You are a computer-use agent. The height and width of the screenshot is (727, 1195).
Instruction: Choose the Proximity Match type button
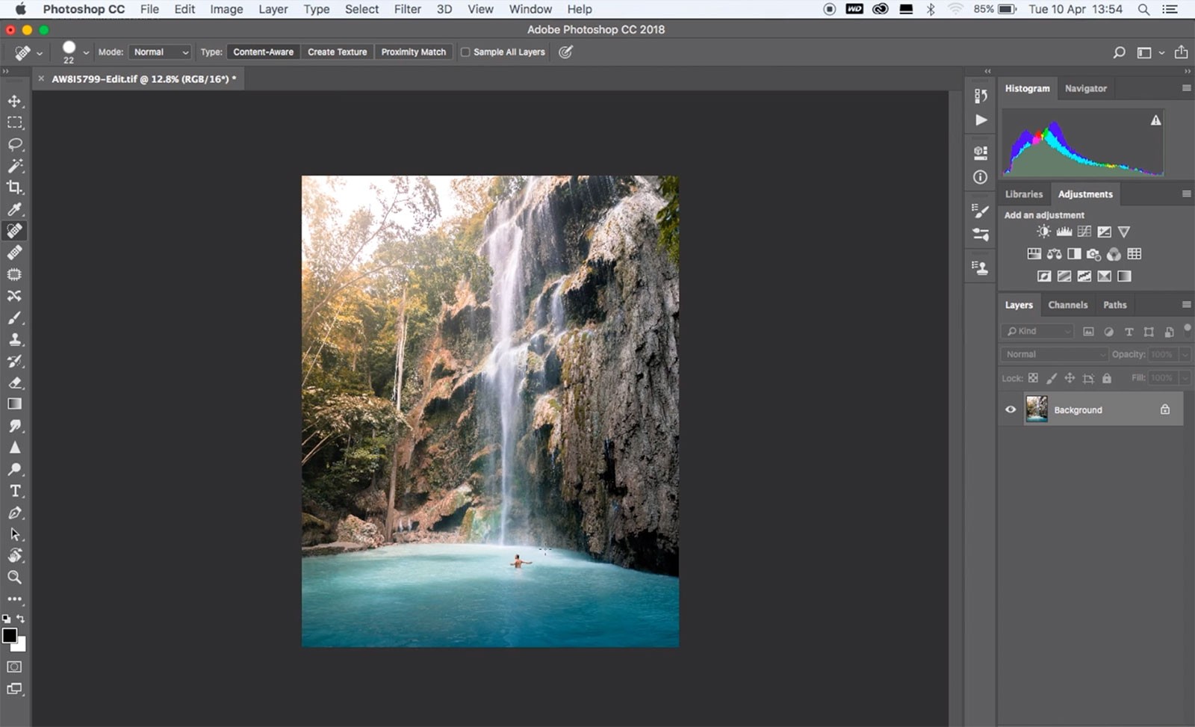(413, 52)
